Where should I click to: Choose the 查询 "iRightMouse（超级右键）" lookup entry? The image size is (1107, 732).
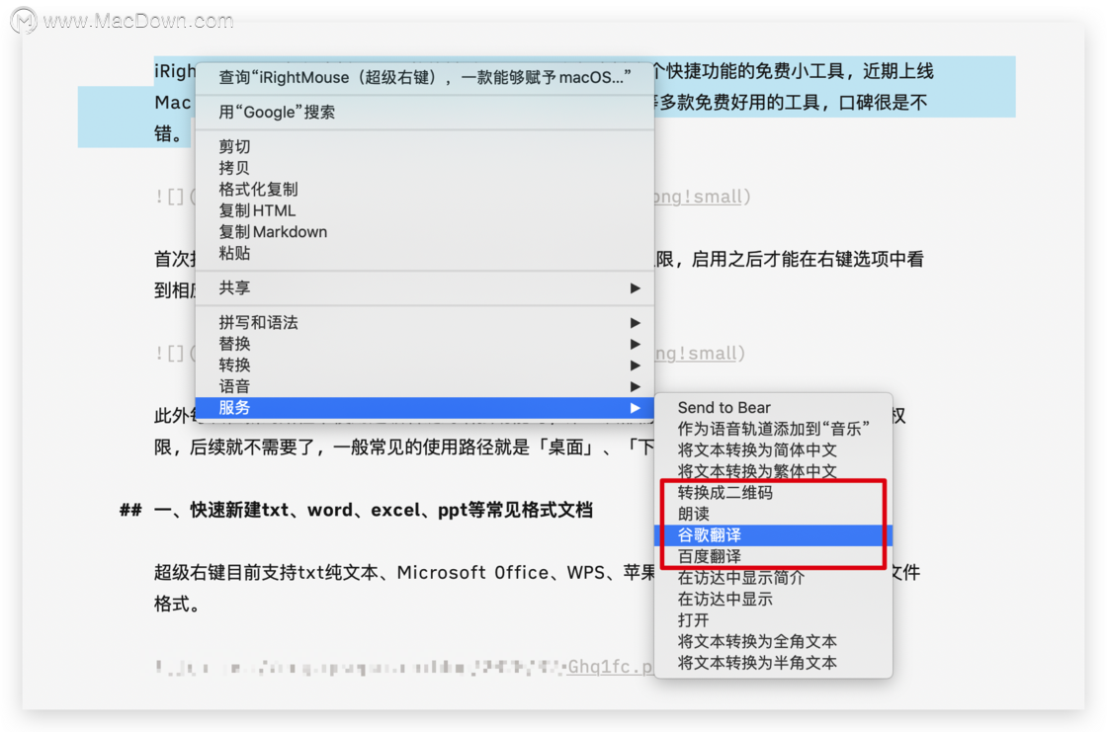tap(424, 77)
